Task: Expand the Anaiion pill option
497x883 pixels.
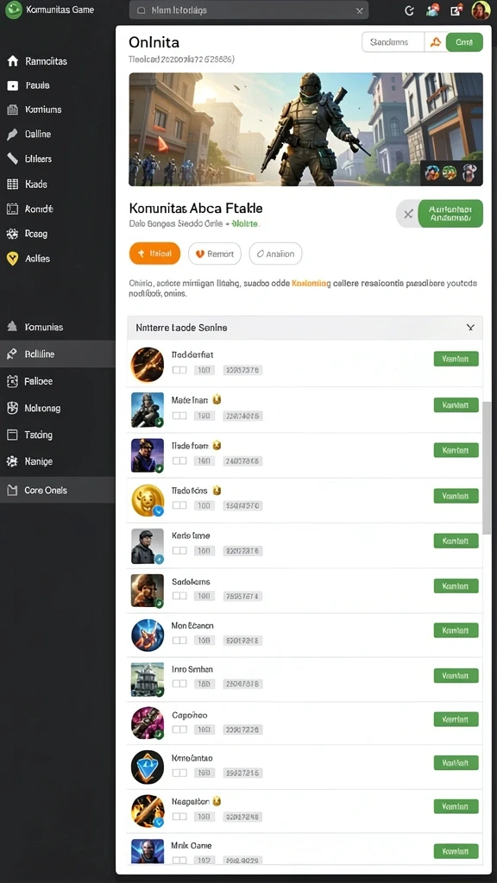Action: [x=275, y=254]
